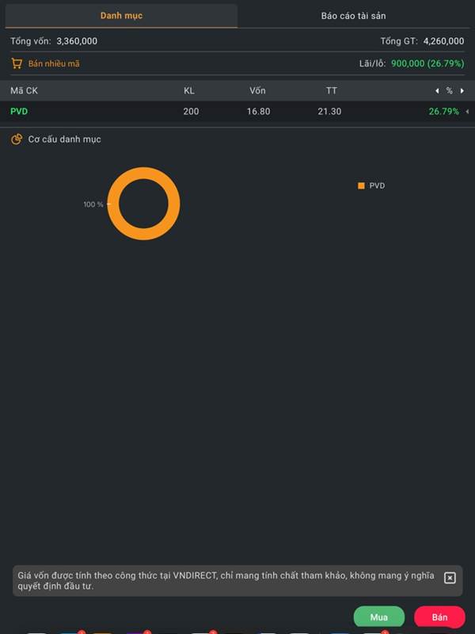475x634 pixels.
Task: Click the shopping cart icon
Action: (x=17, y=63)
